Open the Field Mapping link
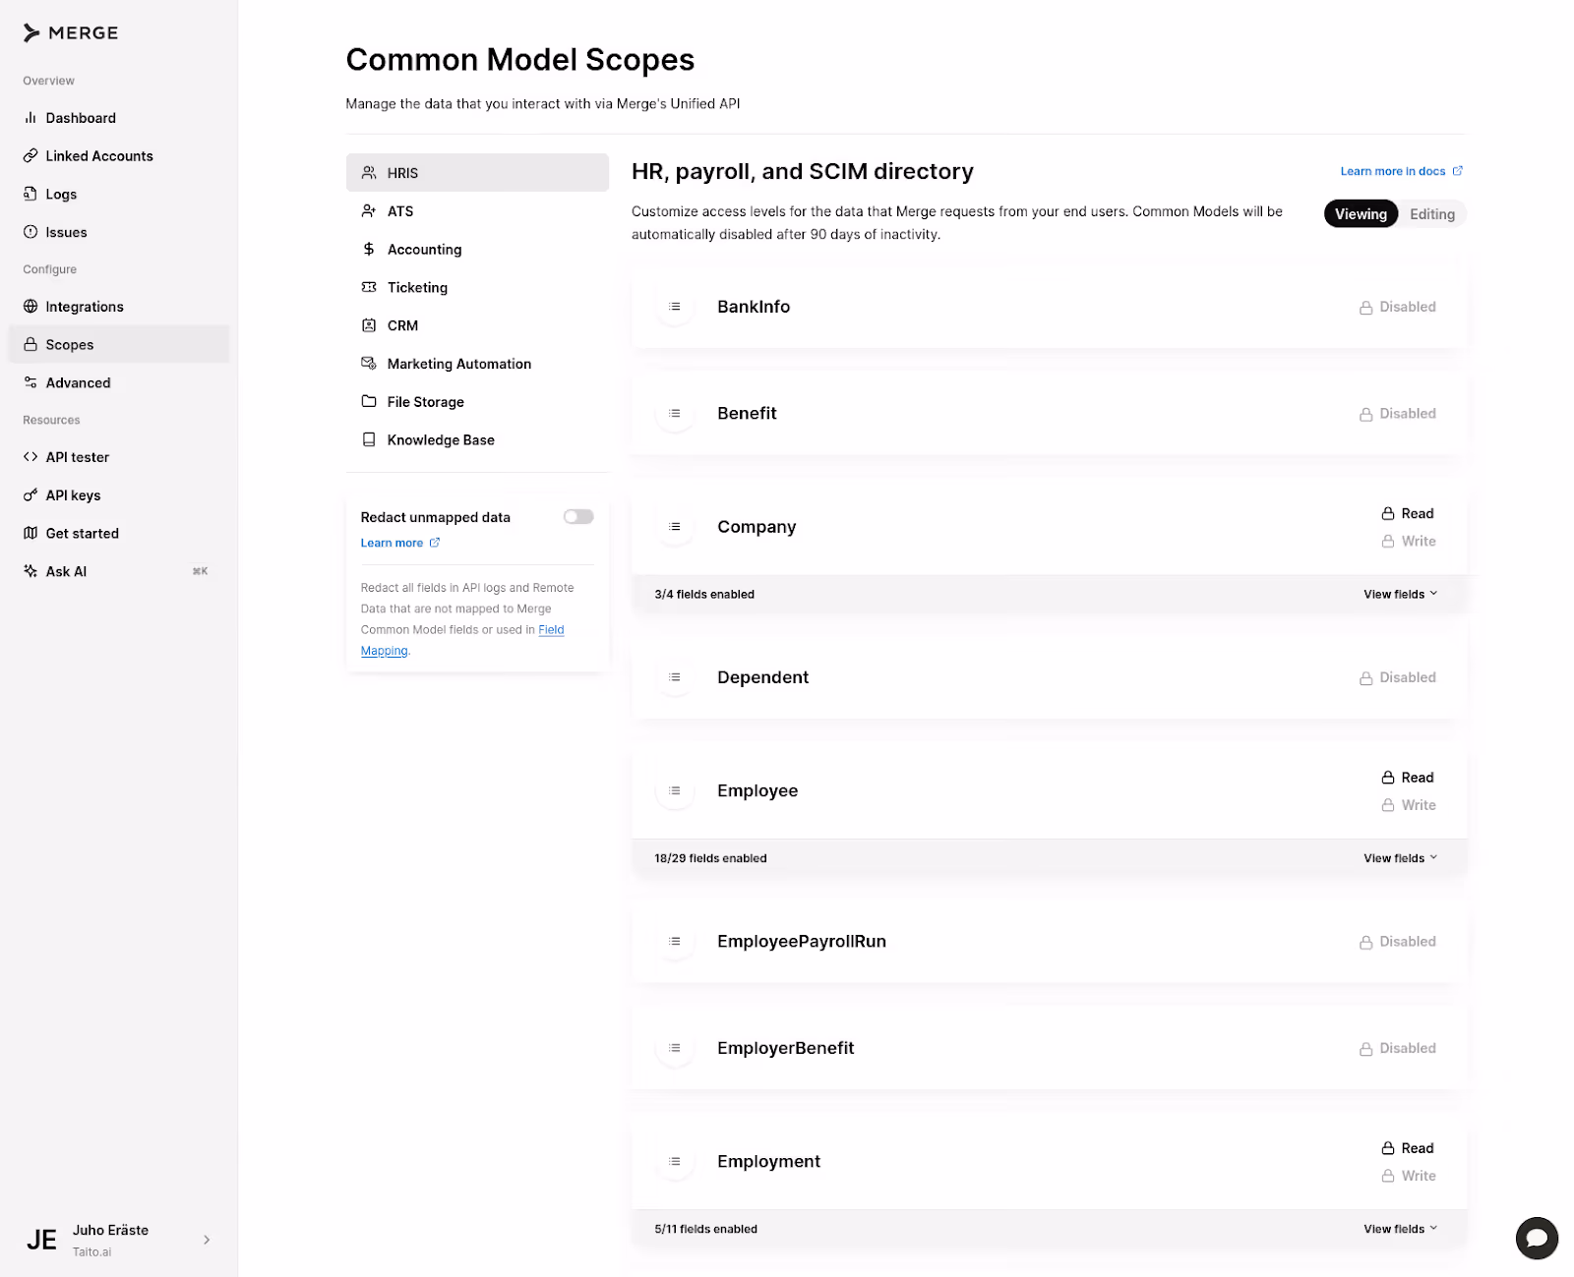The width and height of the screenshot is (1574, 1277). (x=462, y=640)
